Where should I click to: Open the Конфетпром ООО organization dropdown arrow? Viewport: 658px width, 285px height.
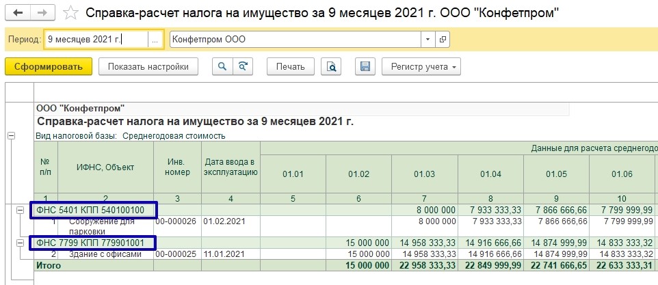coord(428,40)
